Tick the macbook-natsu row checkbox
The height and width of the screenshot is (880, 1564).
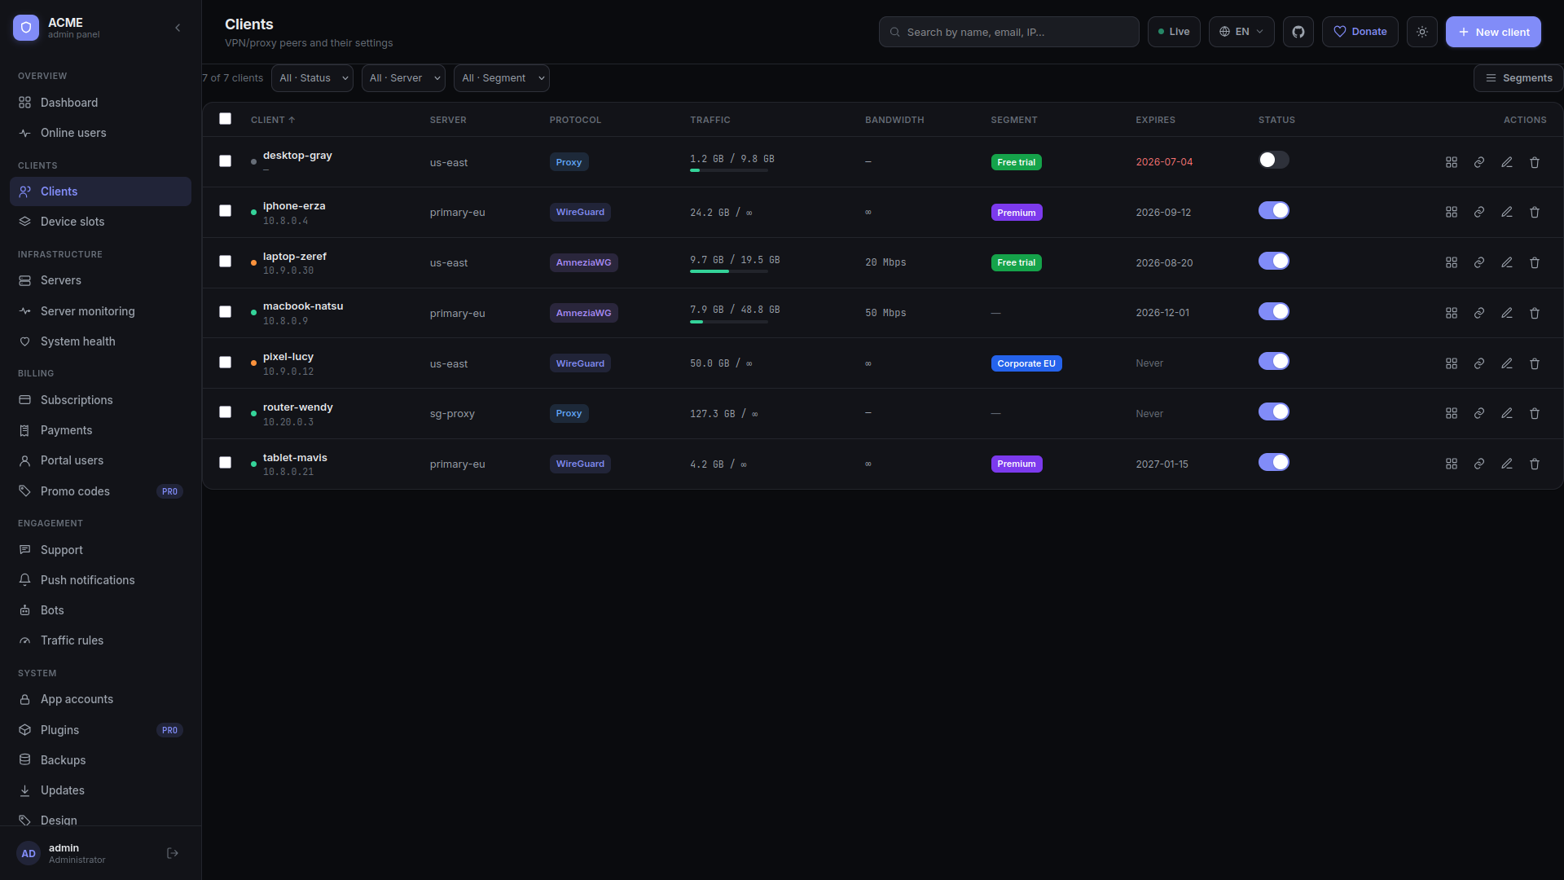[226, 312]
